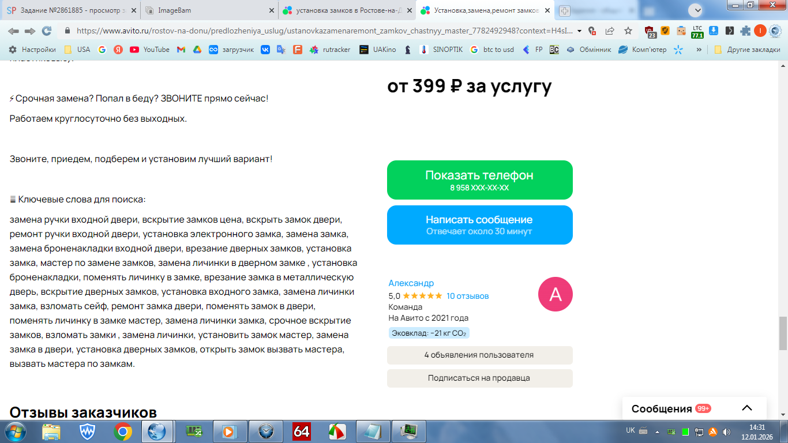Viewport: 788px width, 443px height.
Task: Click the Ключевые слова для поиска line
Action: (x=78, y=200)
